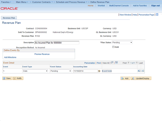Open the Help link
The height and width of the screenshot is (121, 162).
coord(135,15)
